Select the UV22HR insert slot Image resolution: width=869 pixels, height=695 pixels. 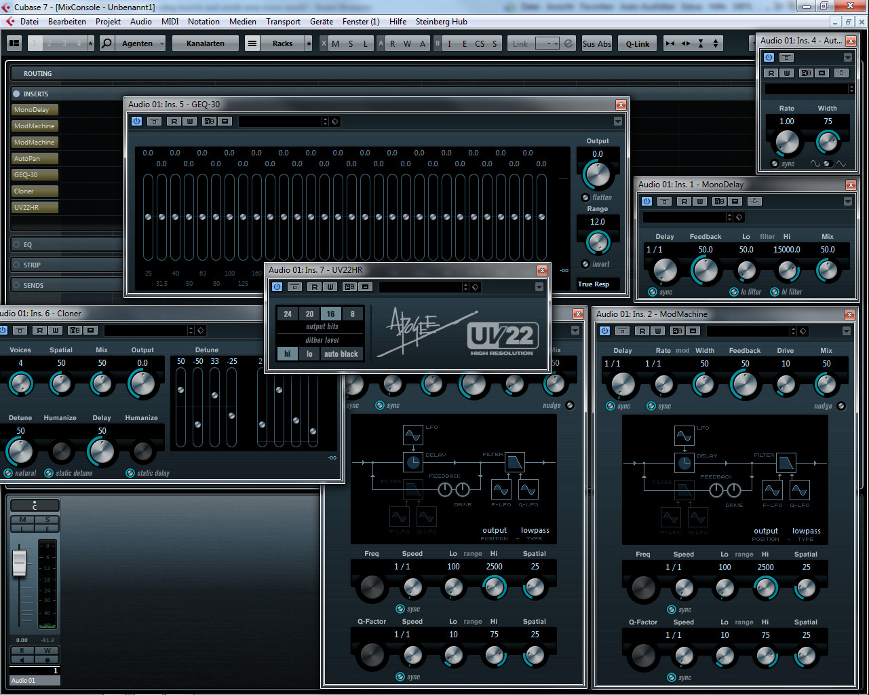35,208
